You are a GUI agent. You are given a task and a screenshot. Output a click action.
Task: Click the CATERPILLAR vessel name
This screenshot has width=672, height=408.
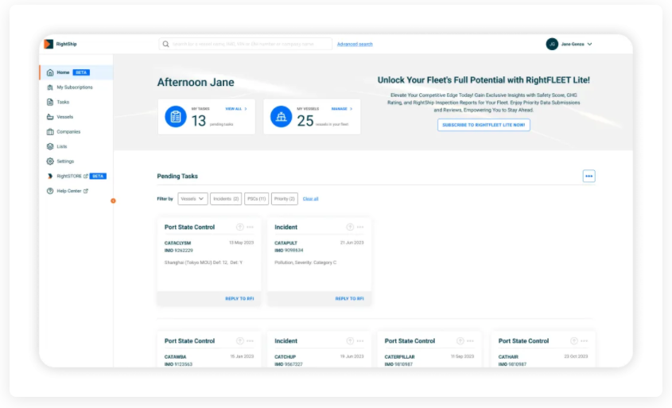click(399, 357)
